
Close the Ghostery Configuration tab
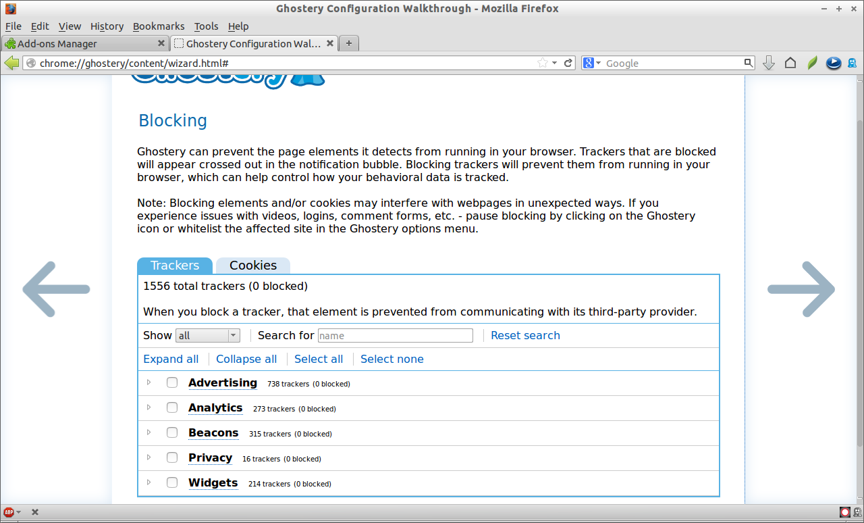tap(330, 43)
